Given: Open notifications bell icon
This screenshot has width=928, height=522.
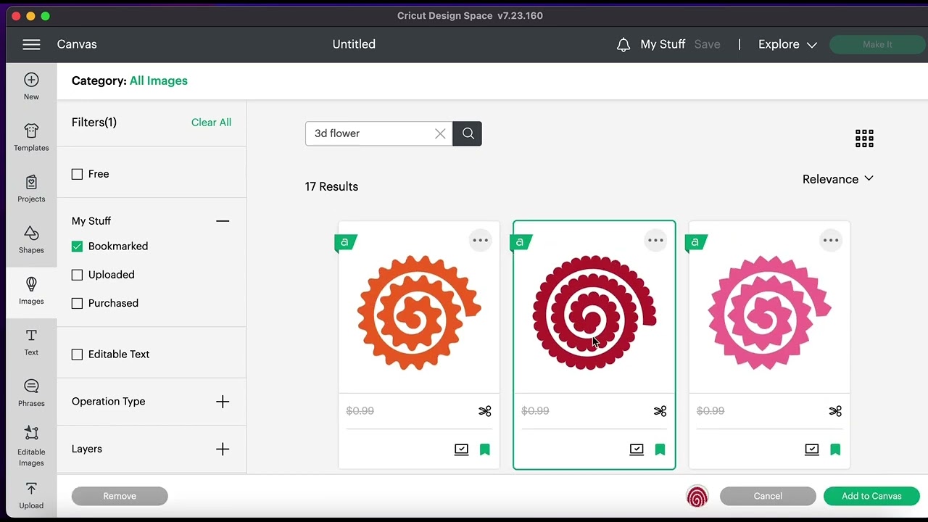Looking at the screenshot, I should coord(623,45).
